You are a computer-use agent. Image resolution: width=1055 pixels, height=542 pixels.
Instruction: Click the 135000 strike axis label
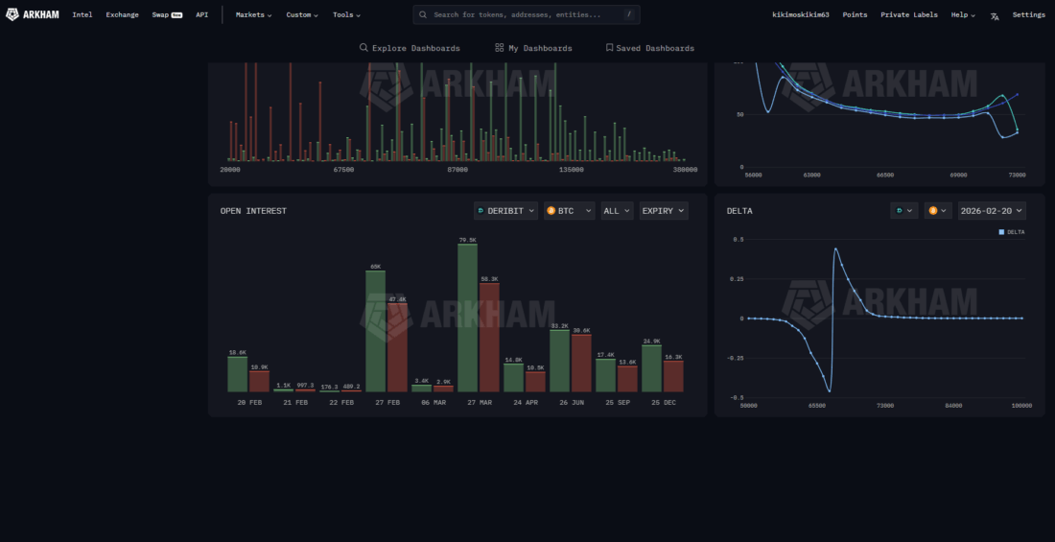click(x=572, y=170)
